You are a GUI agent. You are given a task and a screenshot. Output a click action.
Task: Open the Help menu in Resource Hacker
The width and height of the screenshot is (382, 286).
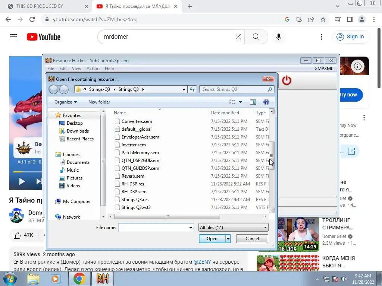click(109, 69)
